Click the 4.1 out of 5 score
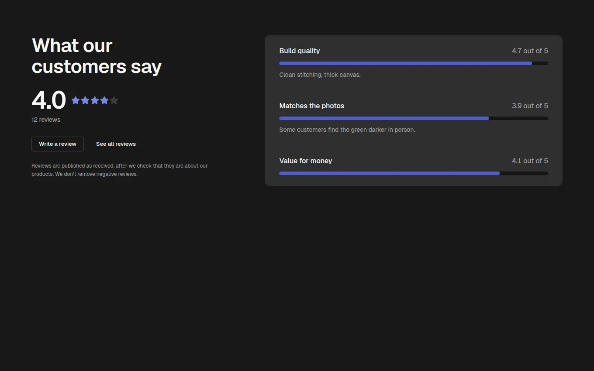The width and height of the screenshot is (594, 371). point(530,161)
